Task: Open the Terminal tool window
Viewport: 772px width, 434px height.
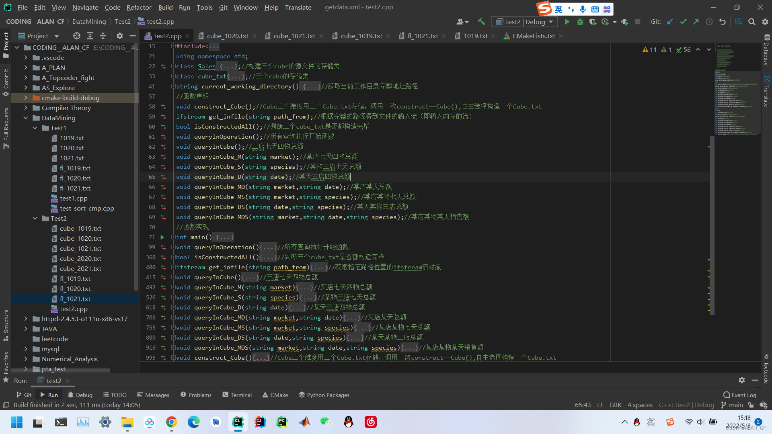Action: pos(237,395)
